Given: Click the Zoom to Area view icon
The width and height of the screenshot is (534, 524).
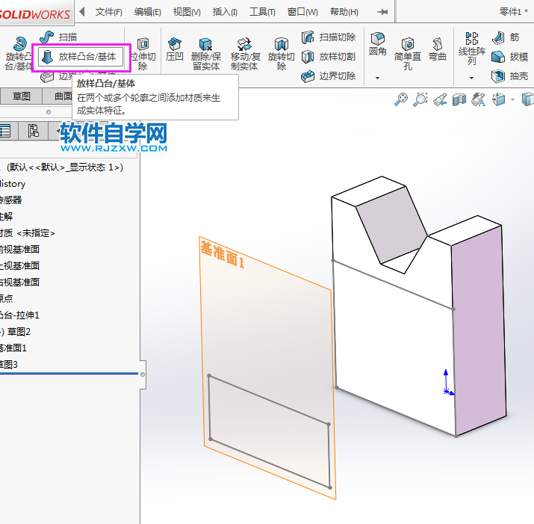Looking at the screenshot, I should point(420,99).
